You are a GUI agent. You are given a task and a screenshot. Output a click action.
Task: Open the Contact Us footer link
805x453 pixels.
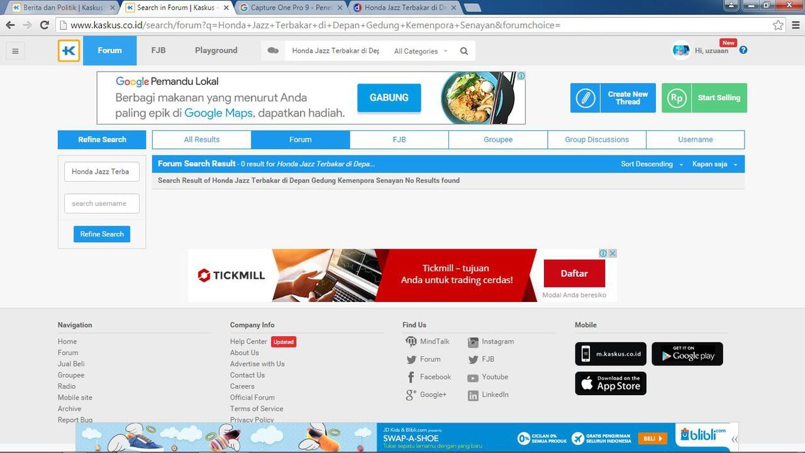pos(247,376)
